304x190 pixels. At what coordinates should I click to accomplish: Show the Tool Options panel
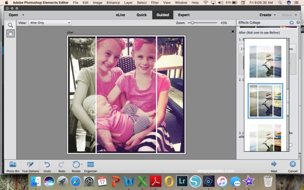pos(30,165)
